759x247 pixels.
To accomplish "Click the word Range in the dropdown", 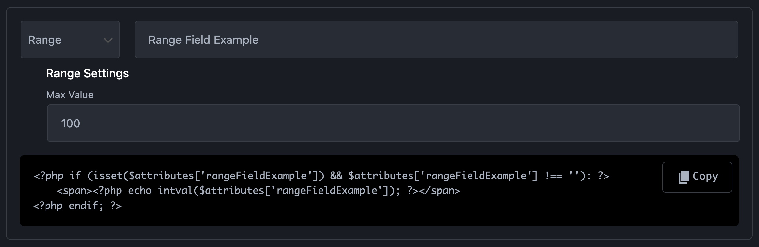I will 45,40.
